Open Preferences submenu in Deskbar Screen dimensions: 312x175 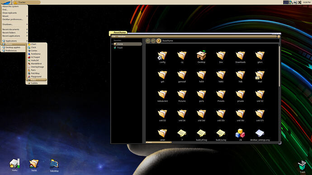14,51
